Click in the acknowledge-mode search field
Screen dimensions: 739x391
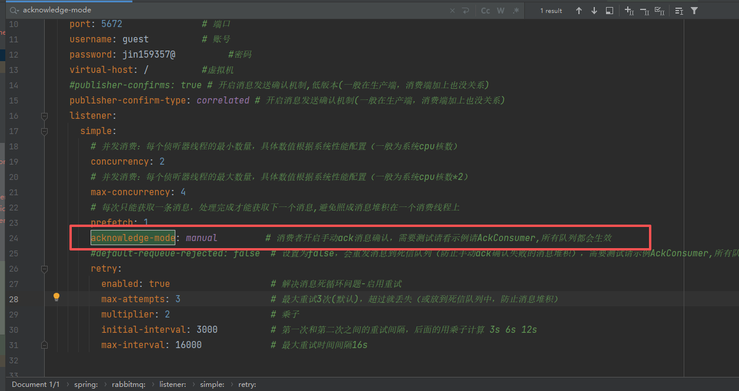(x=235, y=11)
